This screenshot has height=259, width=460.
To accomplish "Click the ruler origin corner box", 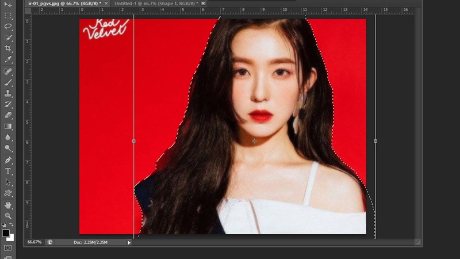I will click(x=28, y=11).
